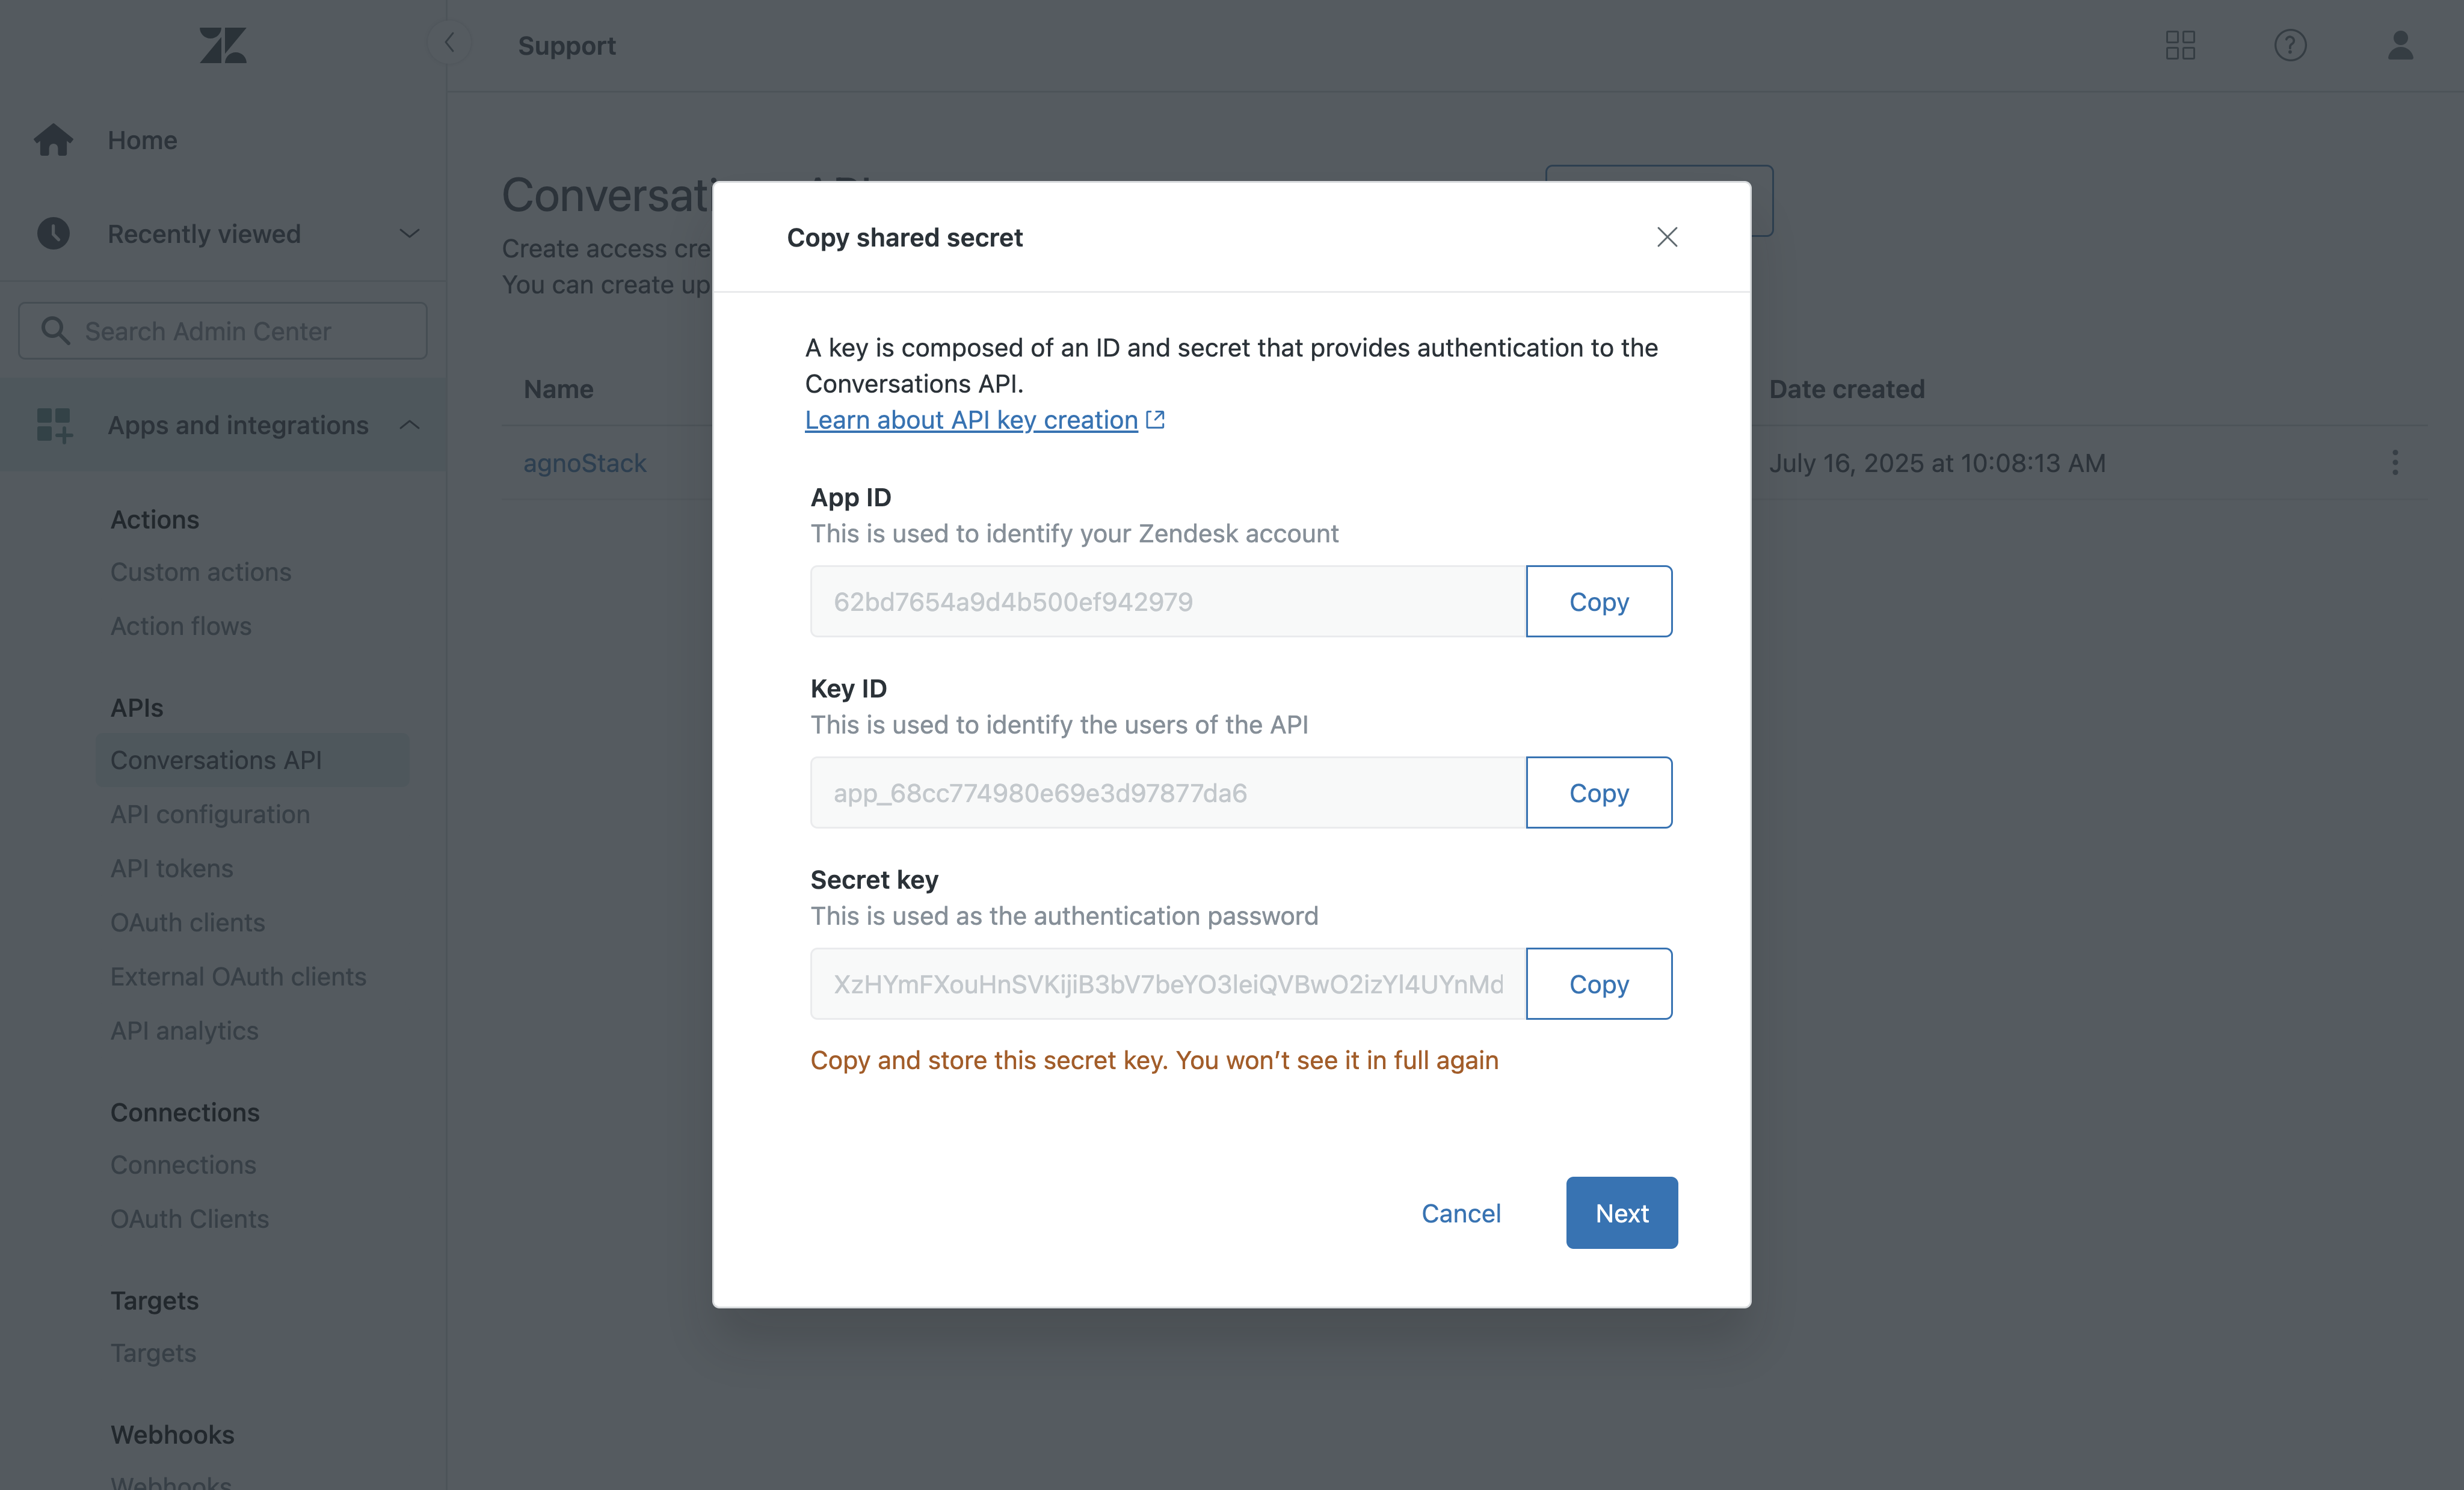Collapse the Apps and integrations section
Screen dimensions: 2464x1490
pos(410,424)
